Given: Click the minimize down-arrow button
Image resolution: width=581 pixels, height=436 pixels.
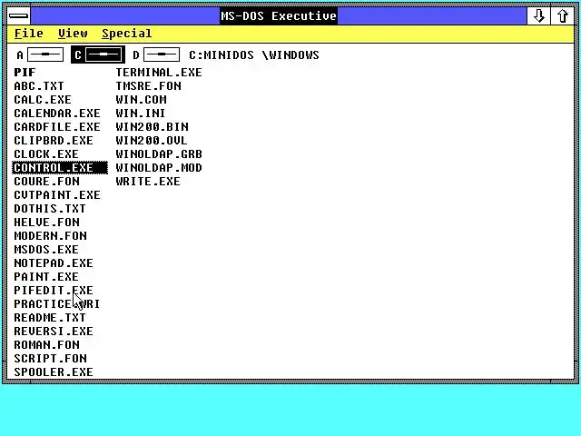Looking at the screenshot, I should click(538, 16).
